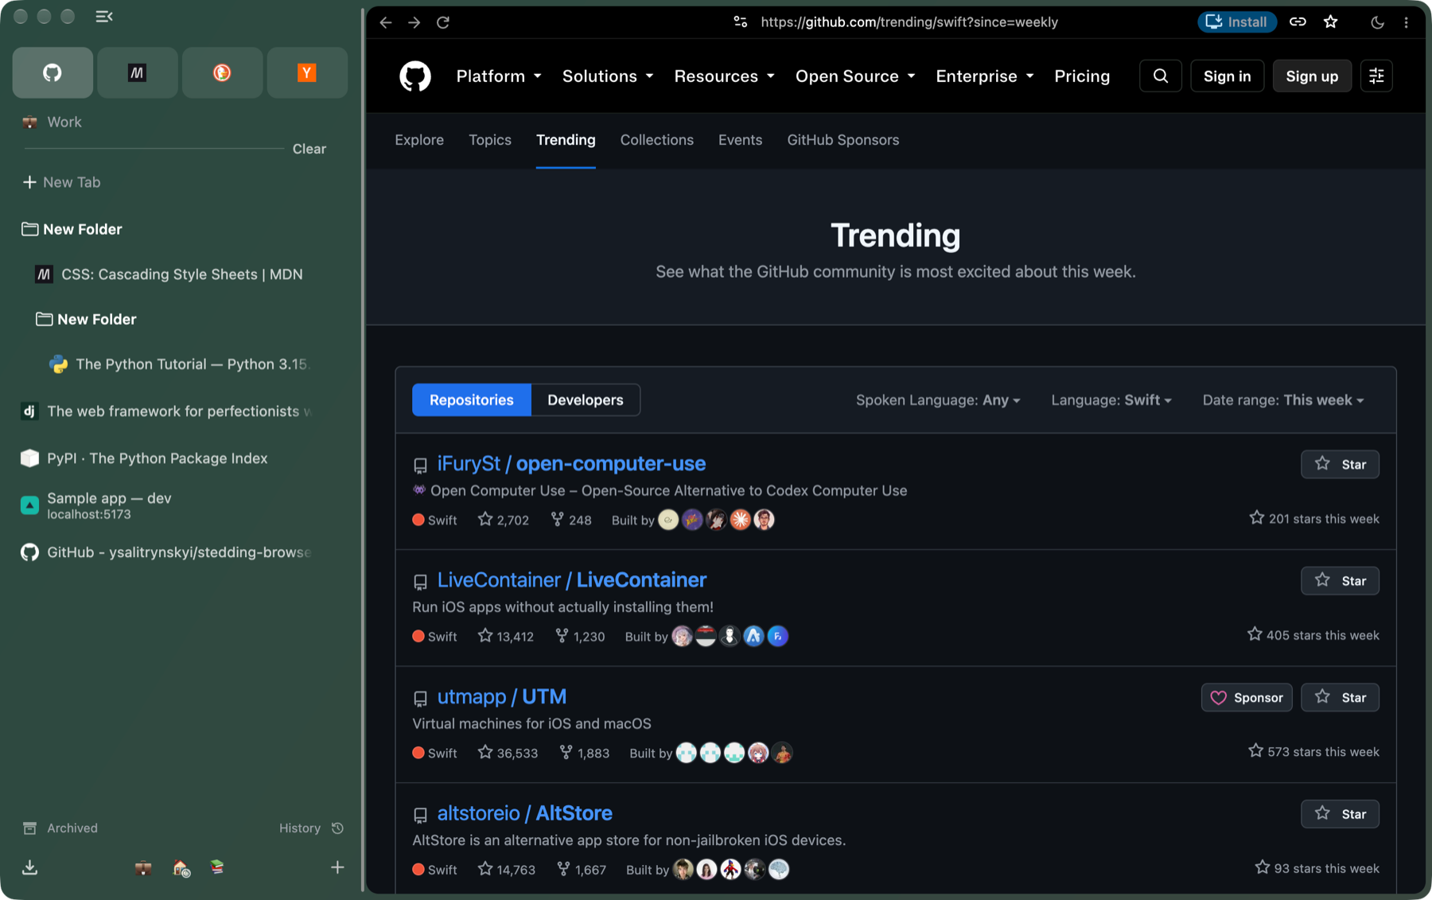Open the Collections tab
The width and height of the screenshot is (1432, 900).
pos(657,140)
